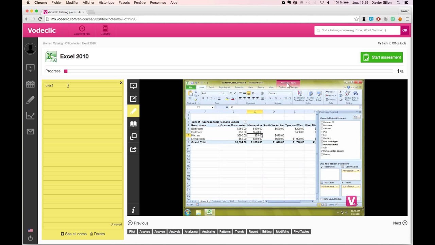Click the user avatar in sidebar
This screenshot has width=435, height=245.
click(x=30, y=49)
